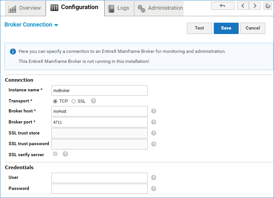Click the User credentials field
274x198 pixels.
(x=99, y=178)
